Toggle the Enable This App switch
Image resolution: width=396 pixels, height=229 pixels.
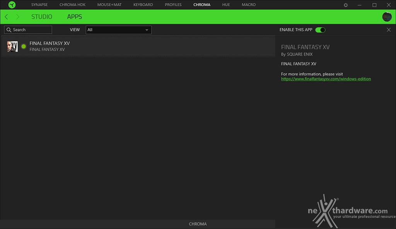pyautogui.click(x=320, y=30)
